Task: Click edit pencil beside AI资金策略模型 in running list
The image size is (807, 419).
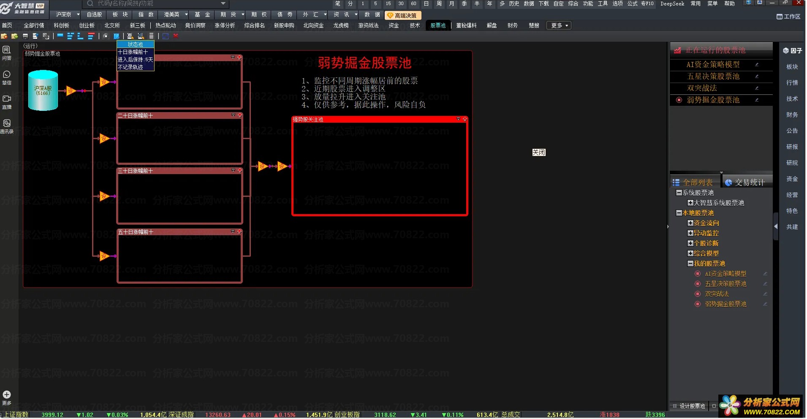Action: (x=757, y=64)
